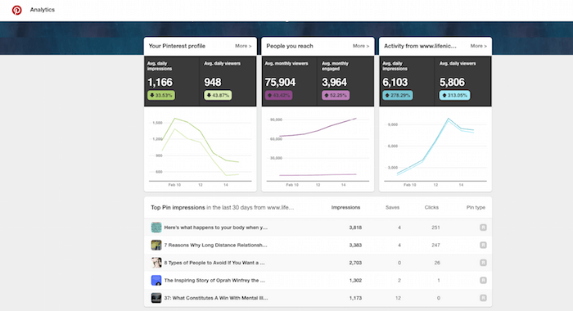The width and height of the screenshot is (573, 311).
Task: Click the 'Your Pinterest profile' card title
Action: tap(177, 46)
